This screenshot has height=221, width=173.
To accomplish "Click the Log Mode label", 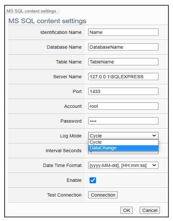I will [71, 136].
